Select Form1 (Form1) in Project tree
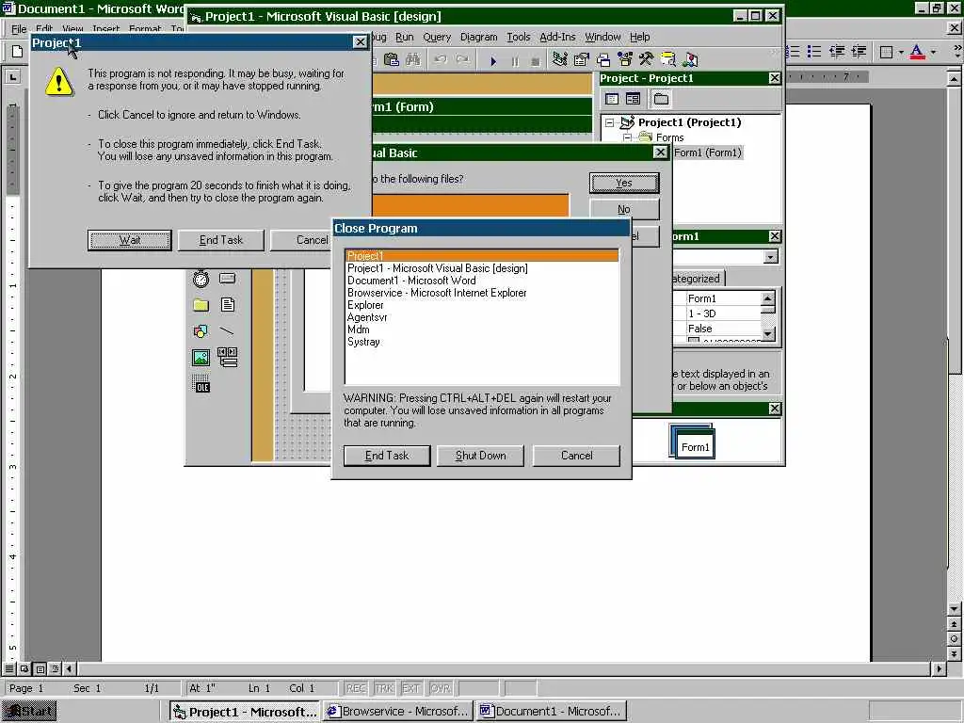Screen dimensions: 964x723 pos(708,153)
